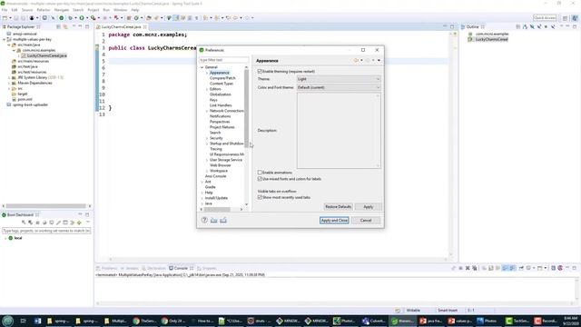Select Web Browser in Preferences tree
The image size is (581, 327).
(x=220, y=165)
